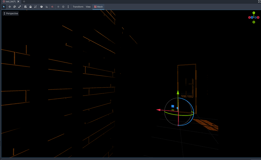
Task: Toggle cinematic camera preview
Action: [x=52, y=7]
